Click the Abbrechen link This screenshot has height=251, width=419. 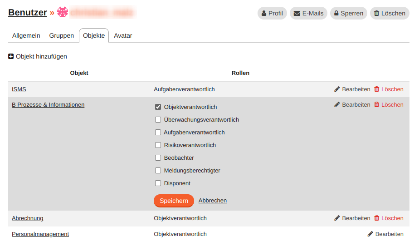[x=213, y=201]
